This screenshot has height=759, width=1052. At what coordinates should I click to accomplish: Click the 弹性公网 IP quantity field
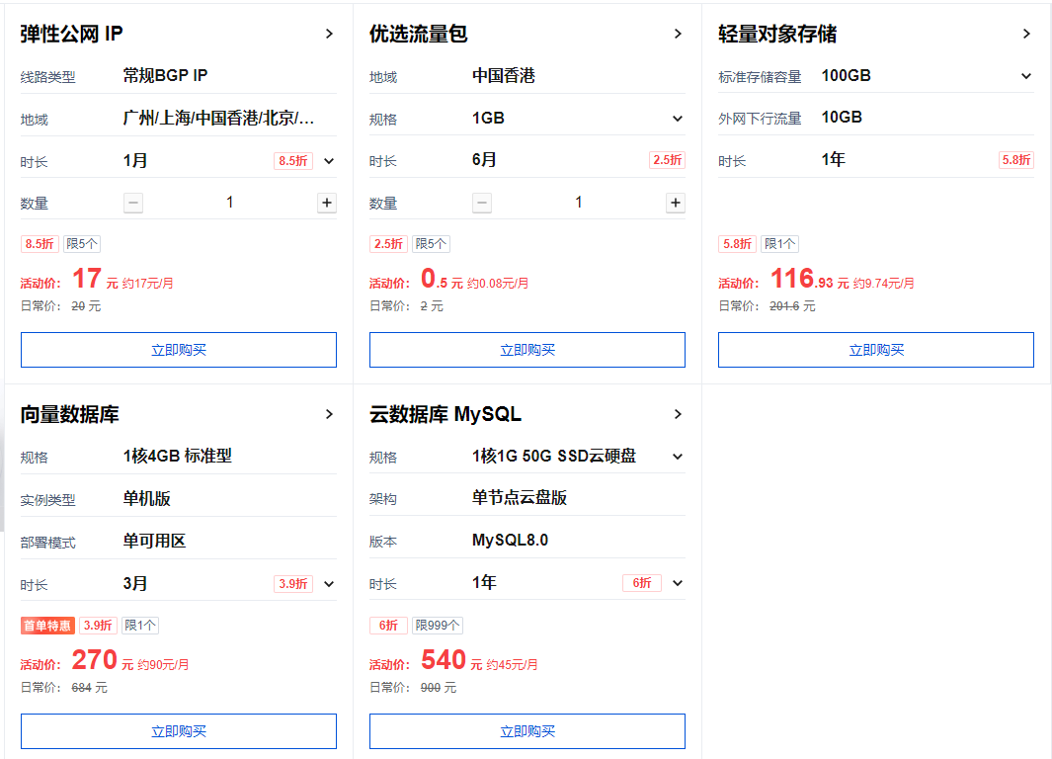point(230,203)
